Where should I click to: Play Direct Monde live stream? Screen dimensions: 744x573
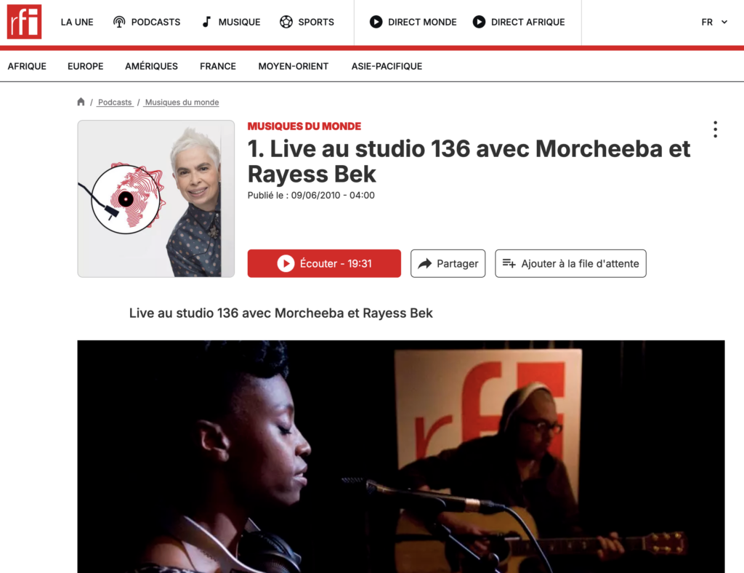[x=413, y=22]
